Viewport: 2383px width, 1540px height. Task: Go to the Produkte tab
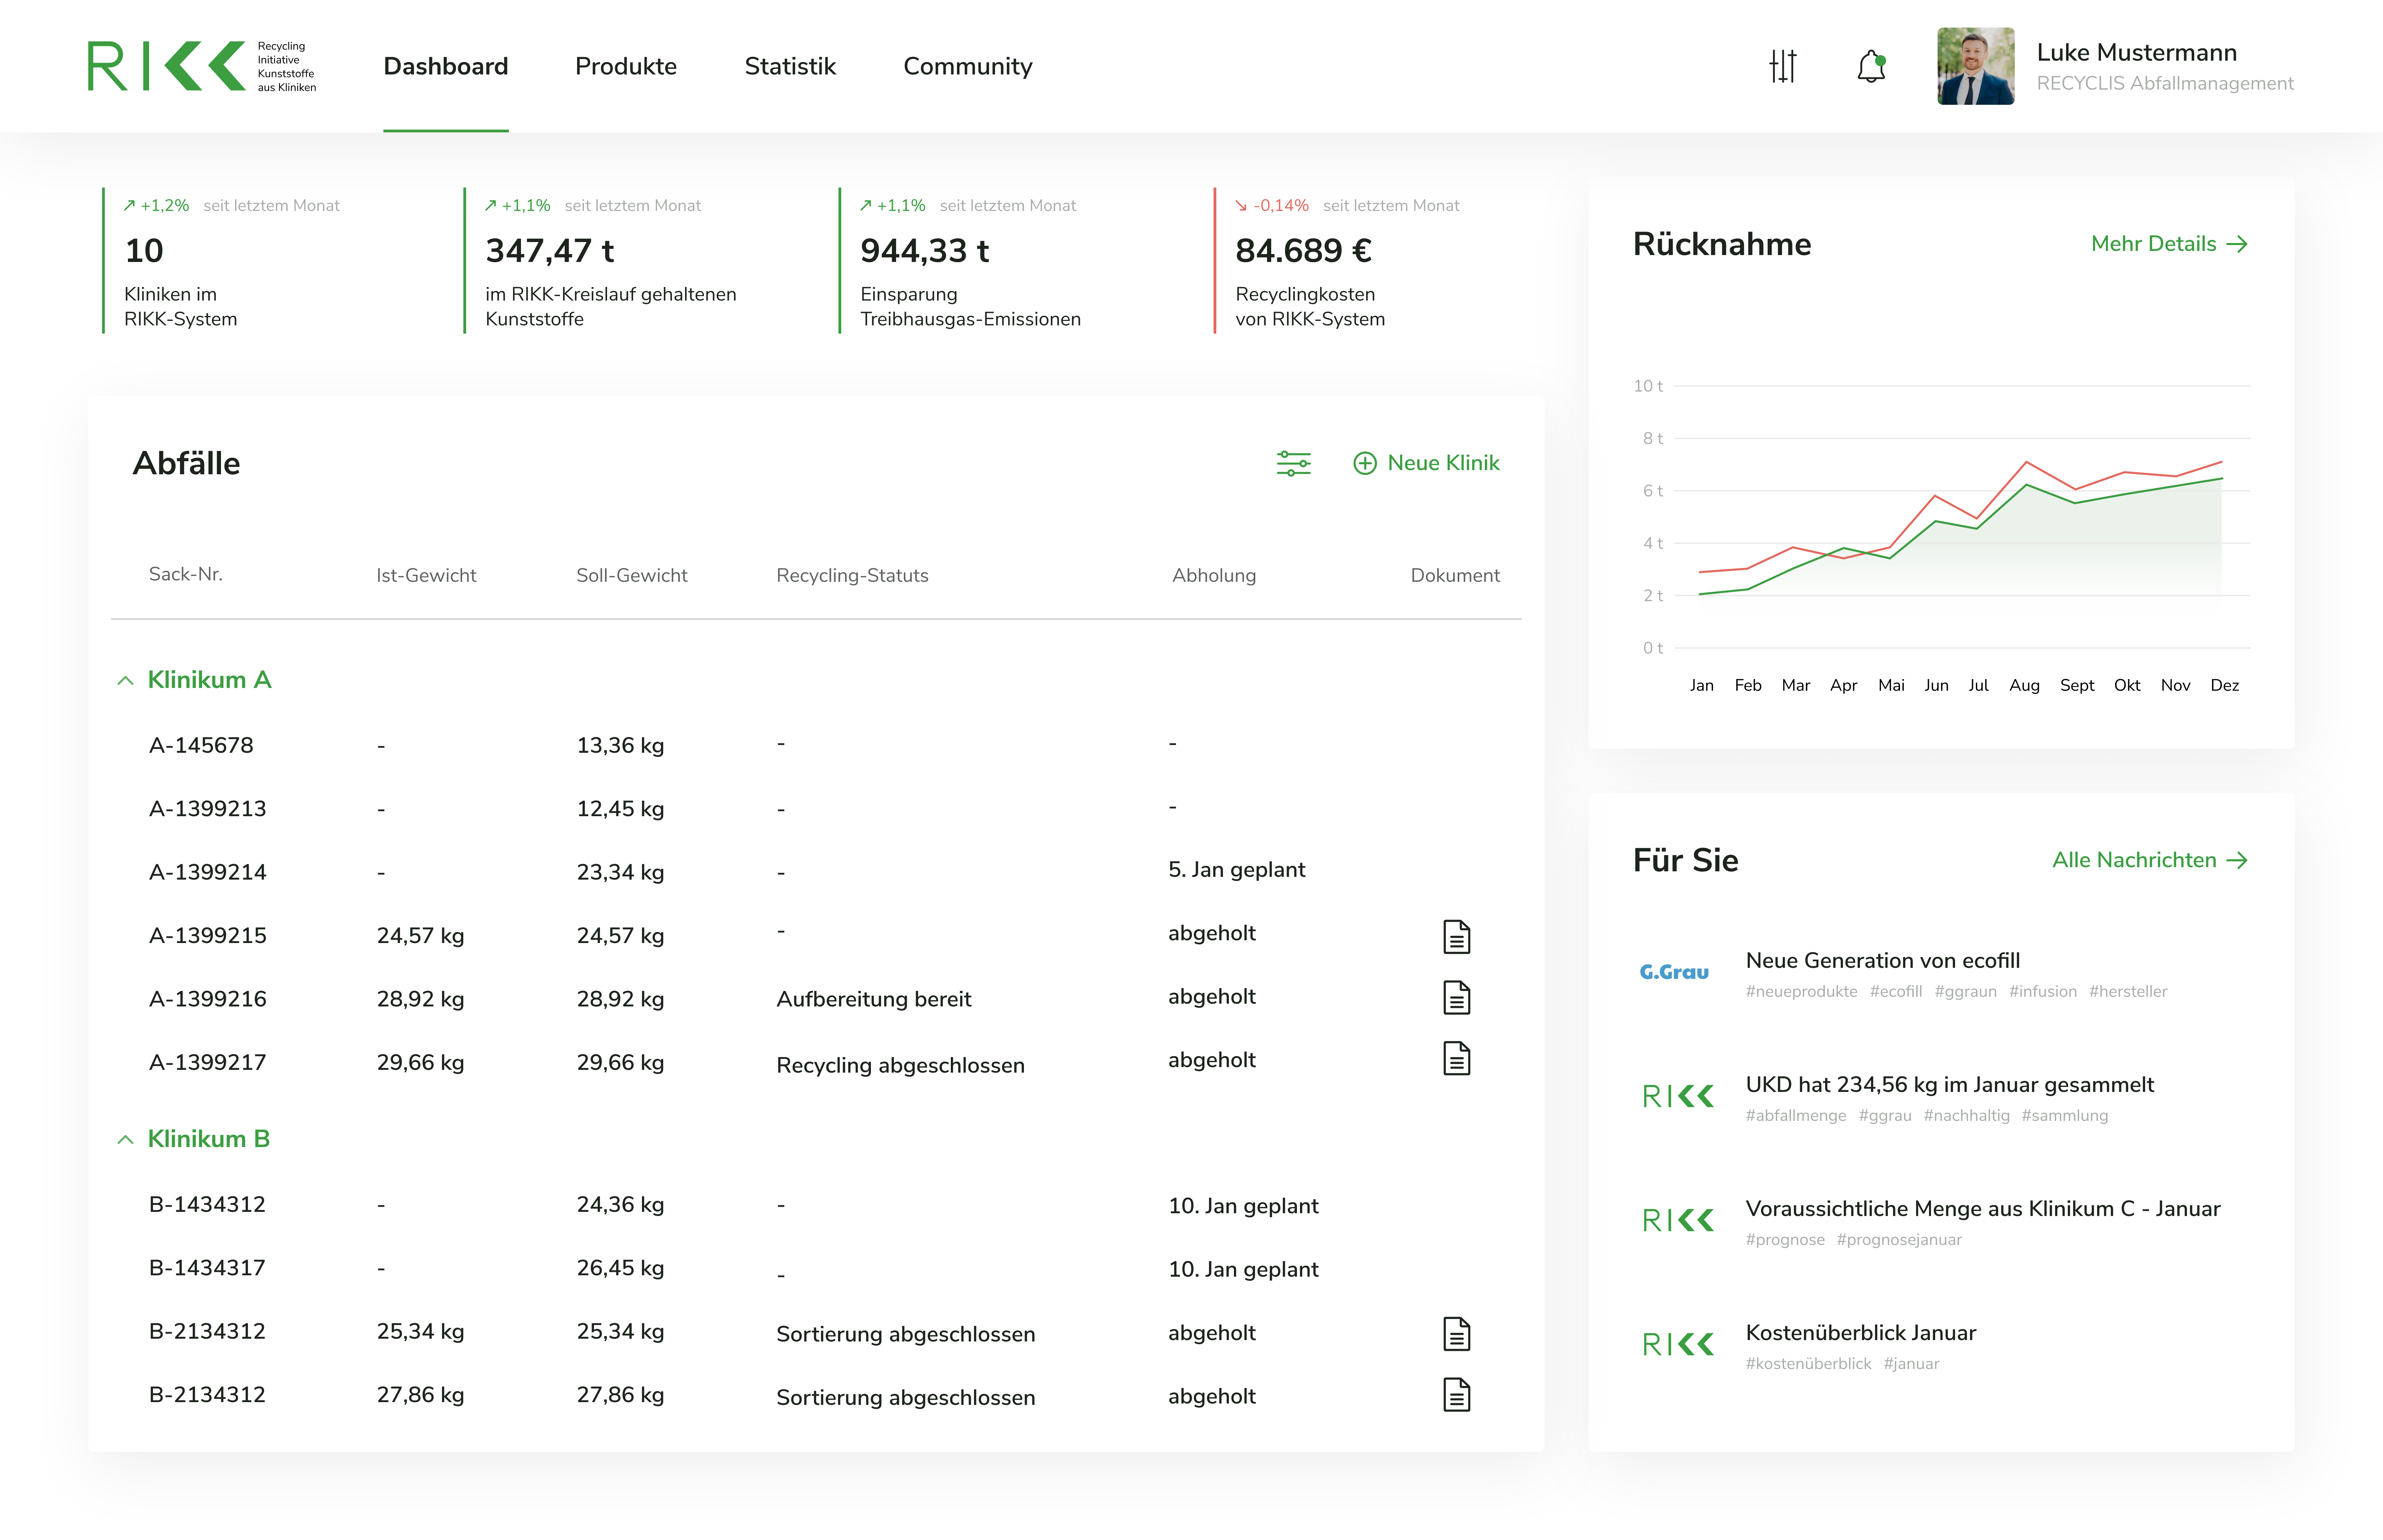point(626,66)
